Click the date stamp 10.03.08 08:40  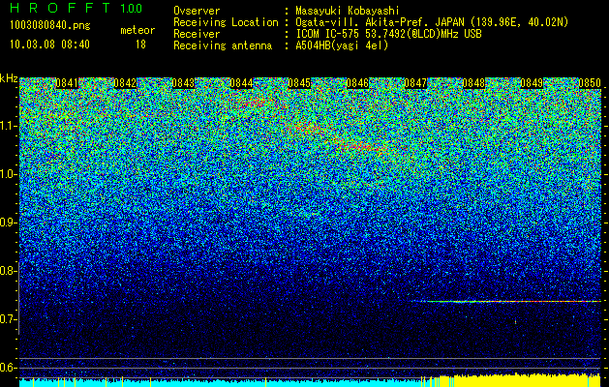pos(49,45)
